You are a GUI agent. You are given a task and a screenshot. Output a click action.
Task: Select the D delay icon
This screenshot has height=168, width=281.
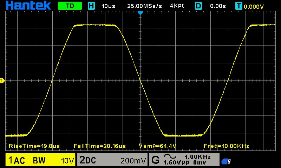(198, 6)
